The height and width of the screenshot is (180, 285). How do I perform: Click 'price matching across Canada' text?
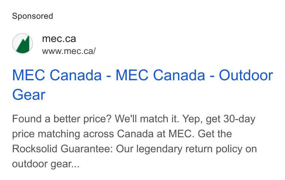pyautogui.click(x=83, y=134)
